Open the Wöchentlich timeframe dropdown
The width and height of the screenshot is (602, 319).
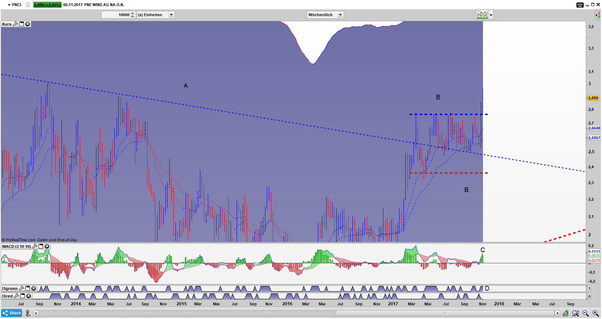pos(325,15)
